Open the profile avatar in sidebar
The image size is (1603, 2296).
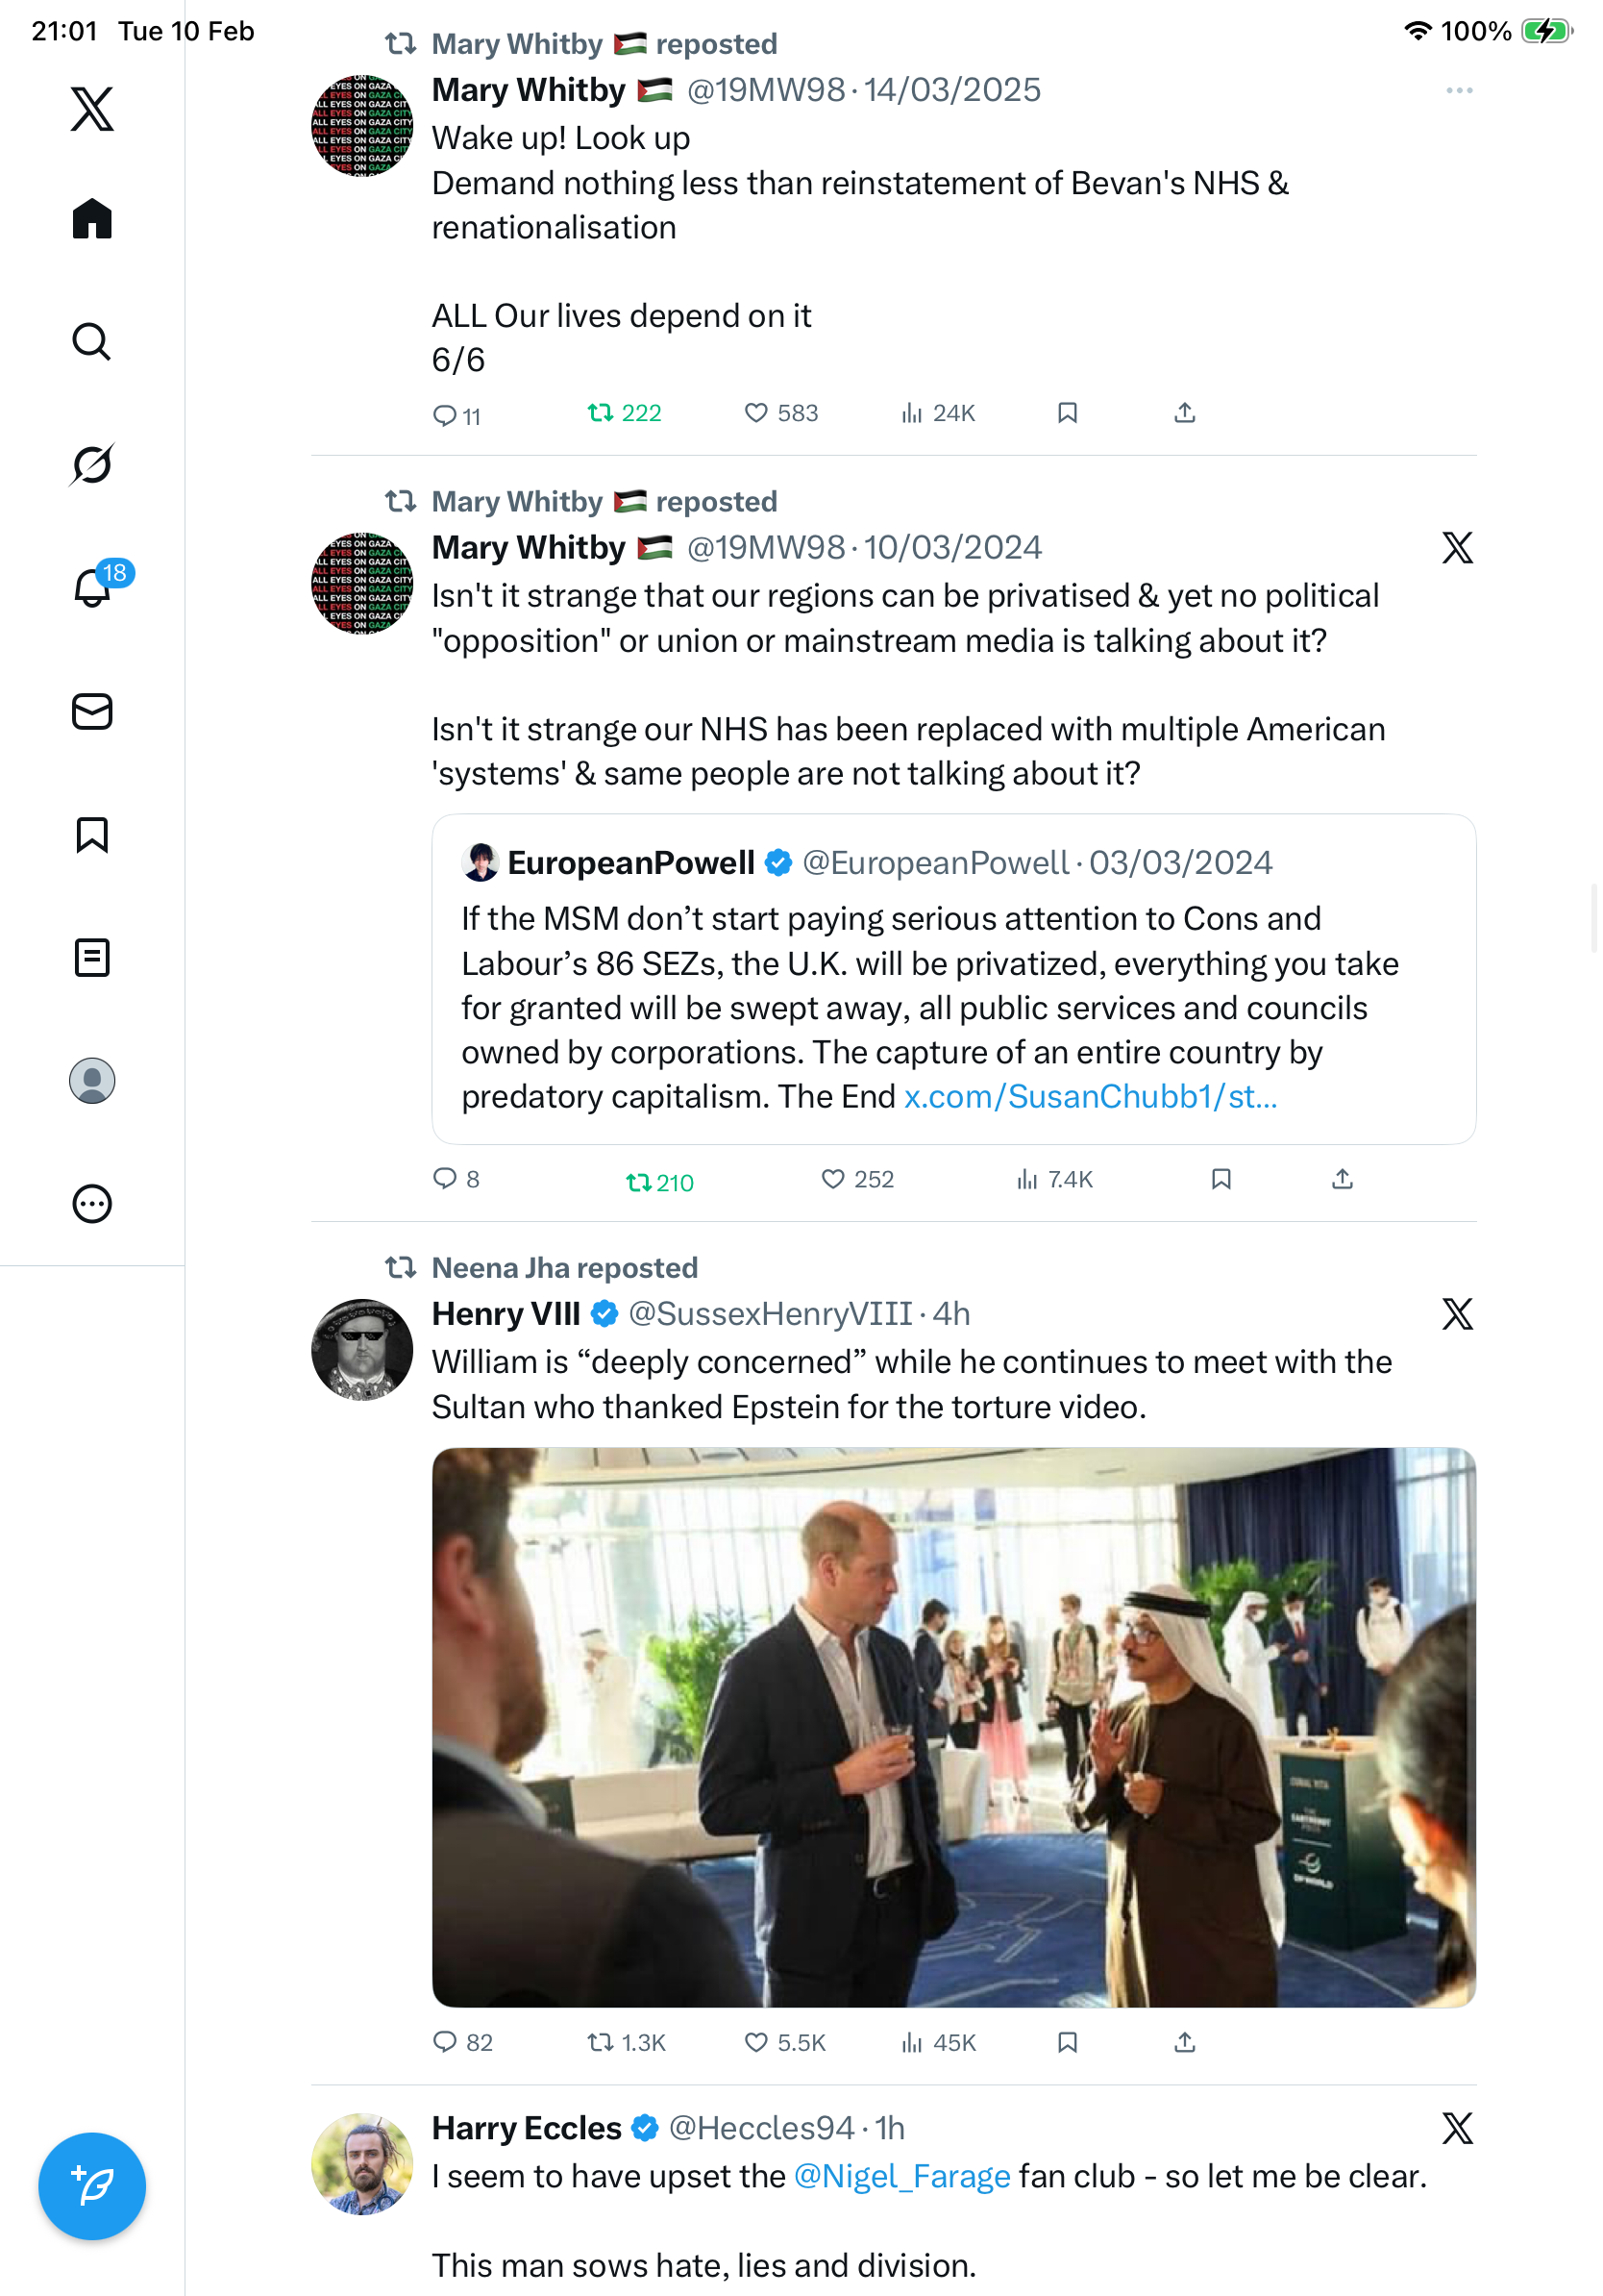pos(92,1081)
